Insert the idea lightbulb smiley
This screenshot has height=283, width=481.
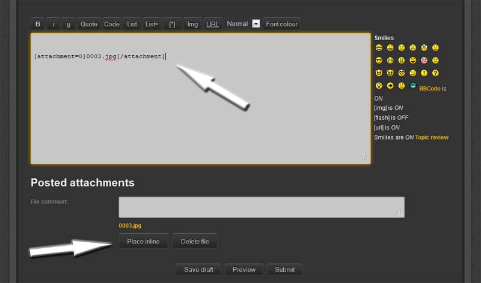pyautogui.click(x=379, y=86)
